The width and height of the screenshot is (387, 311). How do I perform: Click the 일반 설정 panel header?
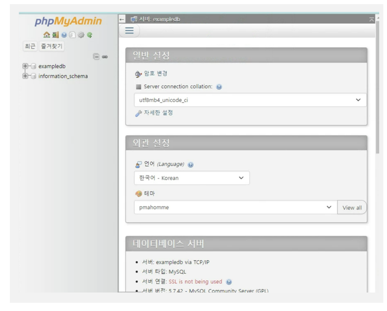click(x=246, y=55)
